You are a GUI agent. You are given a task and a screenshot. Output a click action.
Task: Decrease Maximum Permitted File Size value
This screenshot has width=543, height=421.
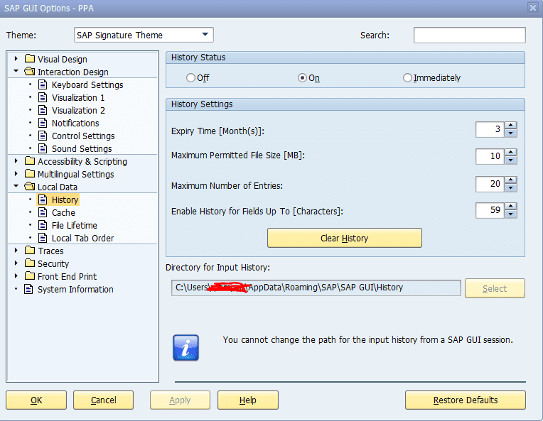(511, 160)
